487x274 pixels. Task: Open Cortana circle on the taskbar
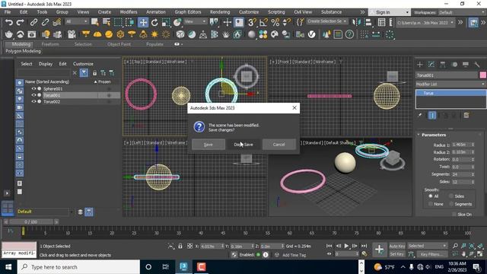click(x=148, y=267)
